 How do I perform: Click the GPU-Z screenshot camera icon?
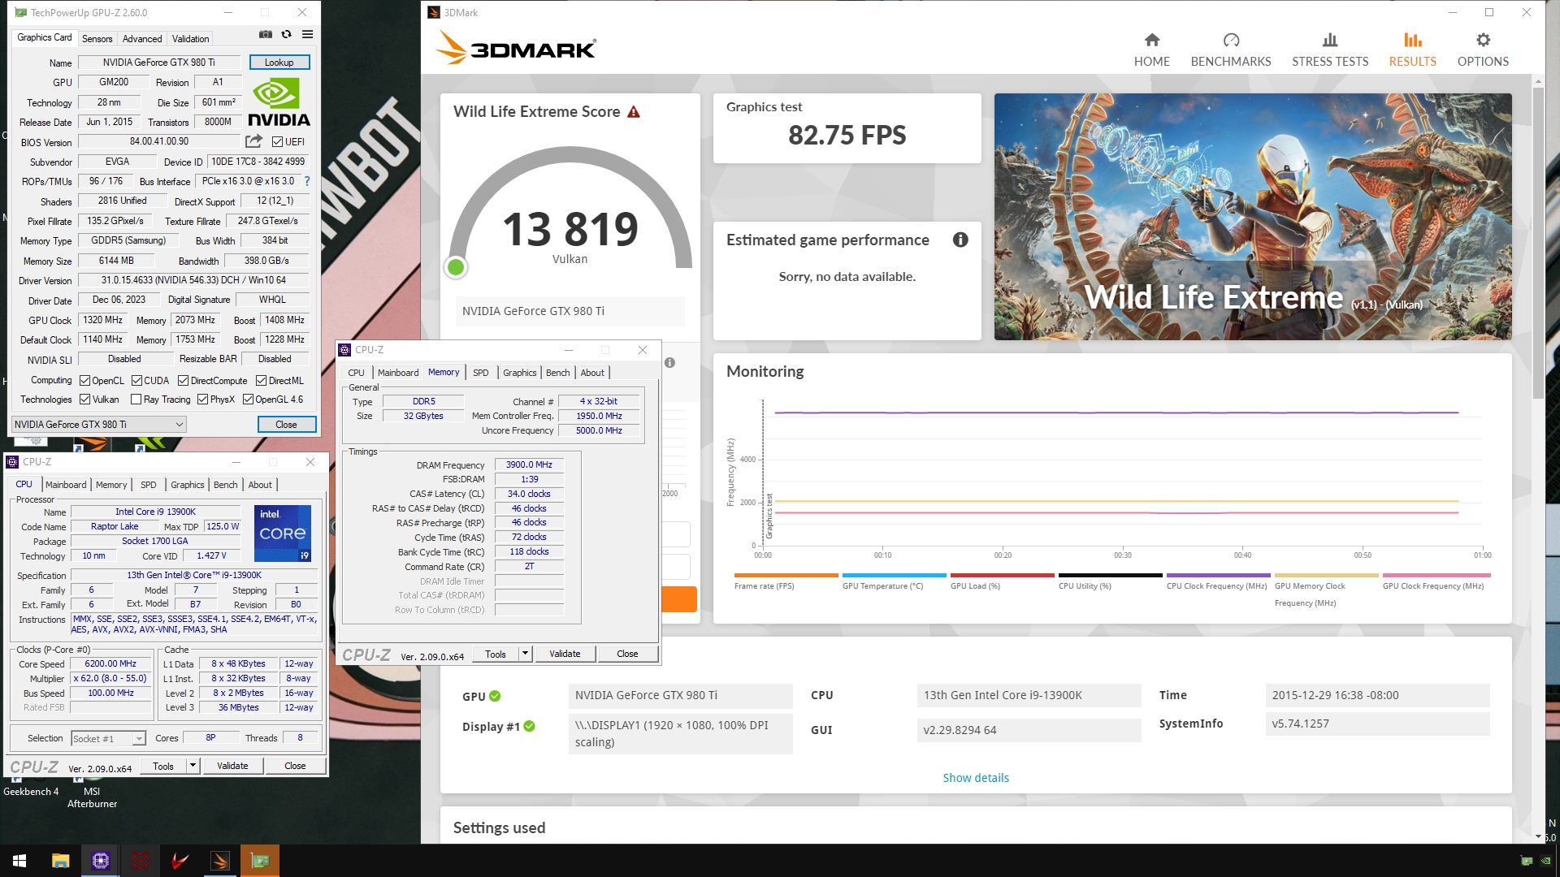tap(266, 34)
